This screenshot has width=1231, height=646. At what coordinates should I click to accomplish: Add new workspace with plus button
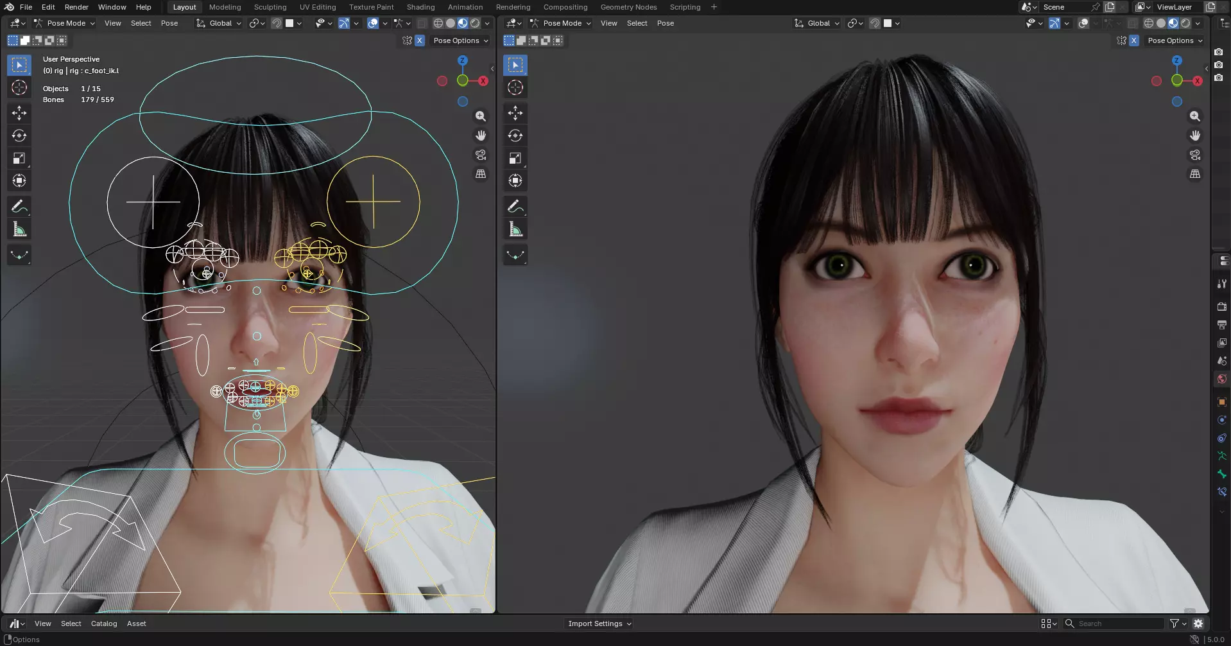(x=714, y=7)
